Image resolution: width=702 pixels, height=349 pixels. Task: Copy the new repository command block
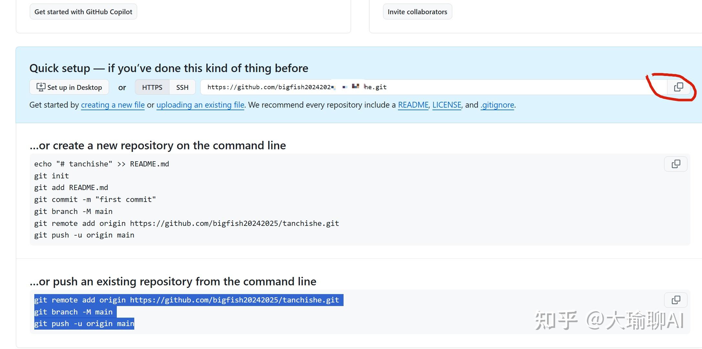coord(676,164)
